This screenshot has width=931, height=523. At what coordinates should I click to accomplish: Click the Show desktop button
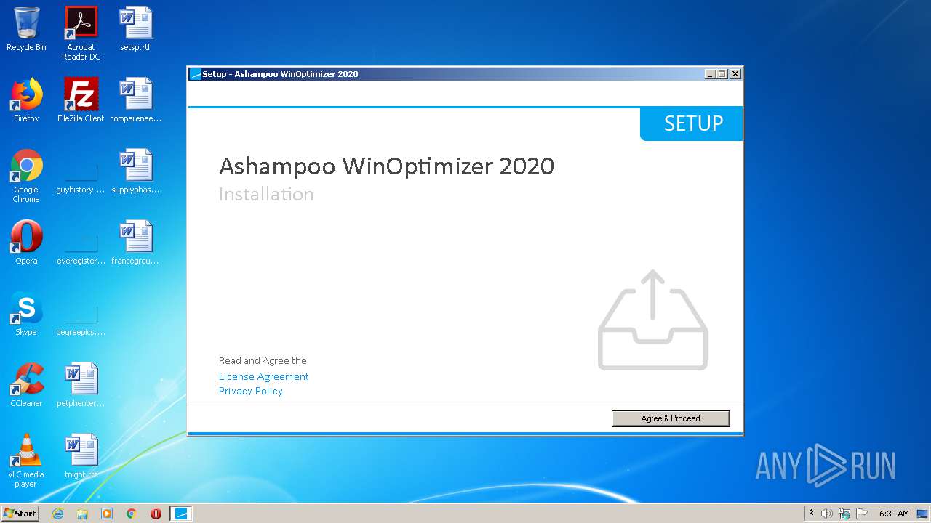[x=924, y=514]
